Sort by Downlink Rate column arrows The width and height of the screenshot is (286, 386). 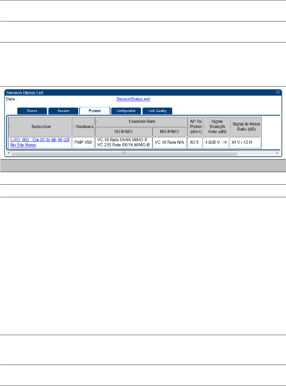click(97, 121)
